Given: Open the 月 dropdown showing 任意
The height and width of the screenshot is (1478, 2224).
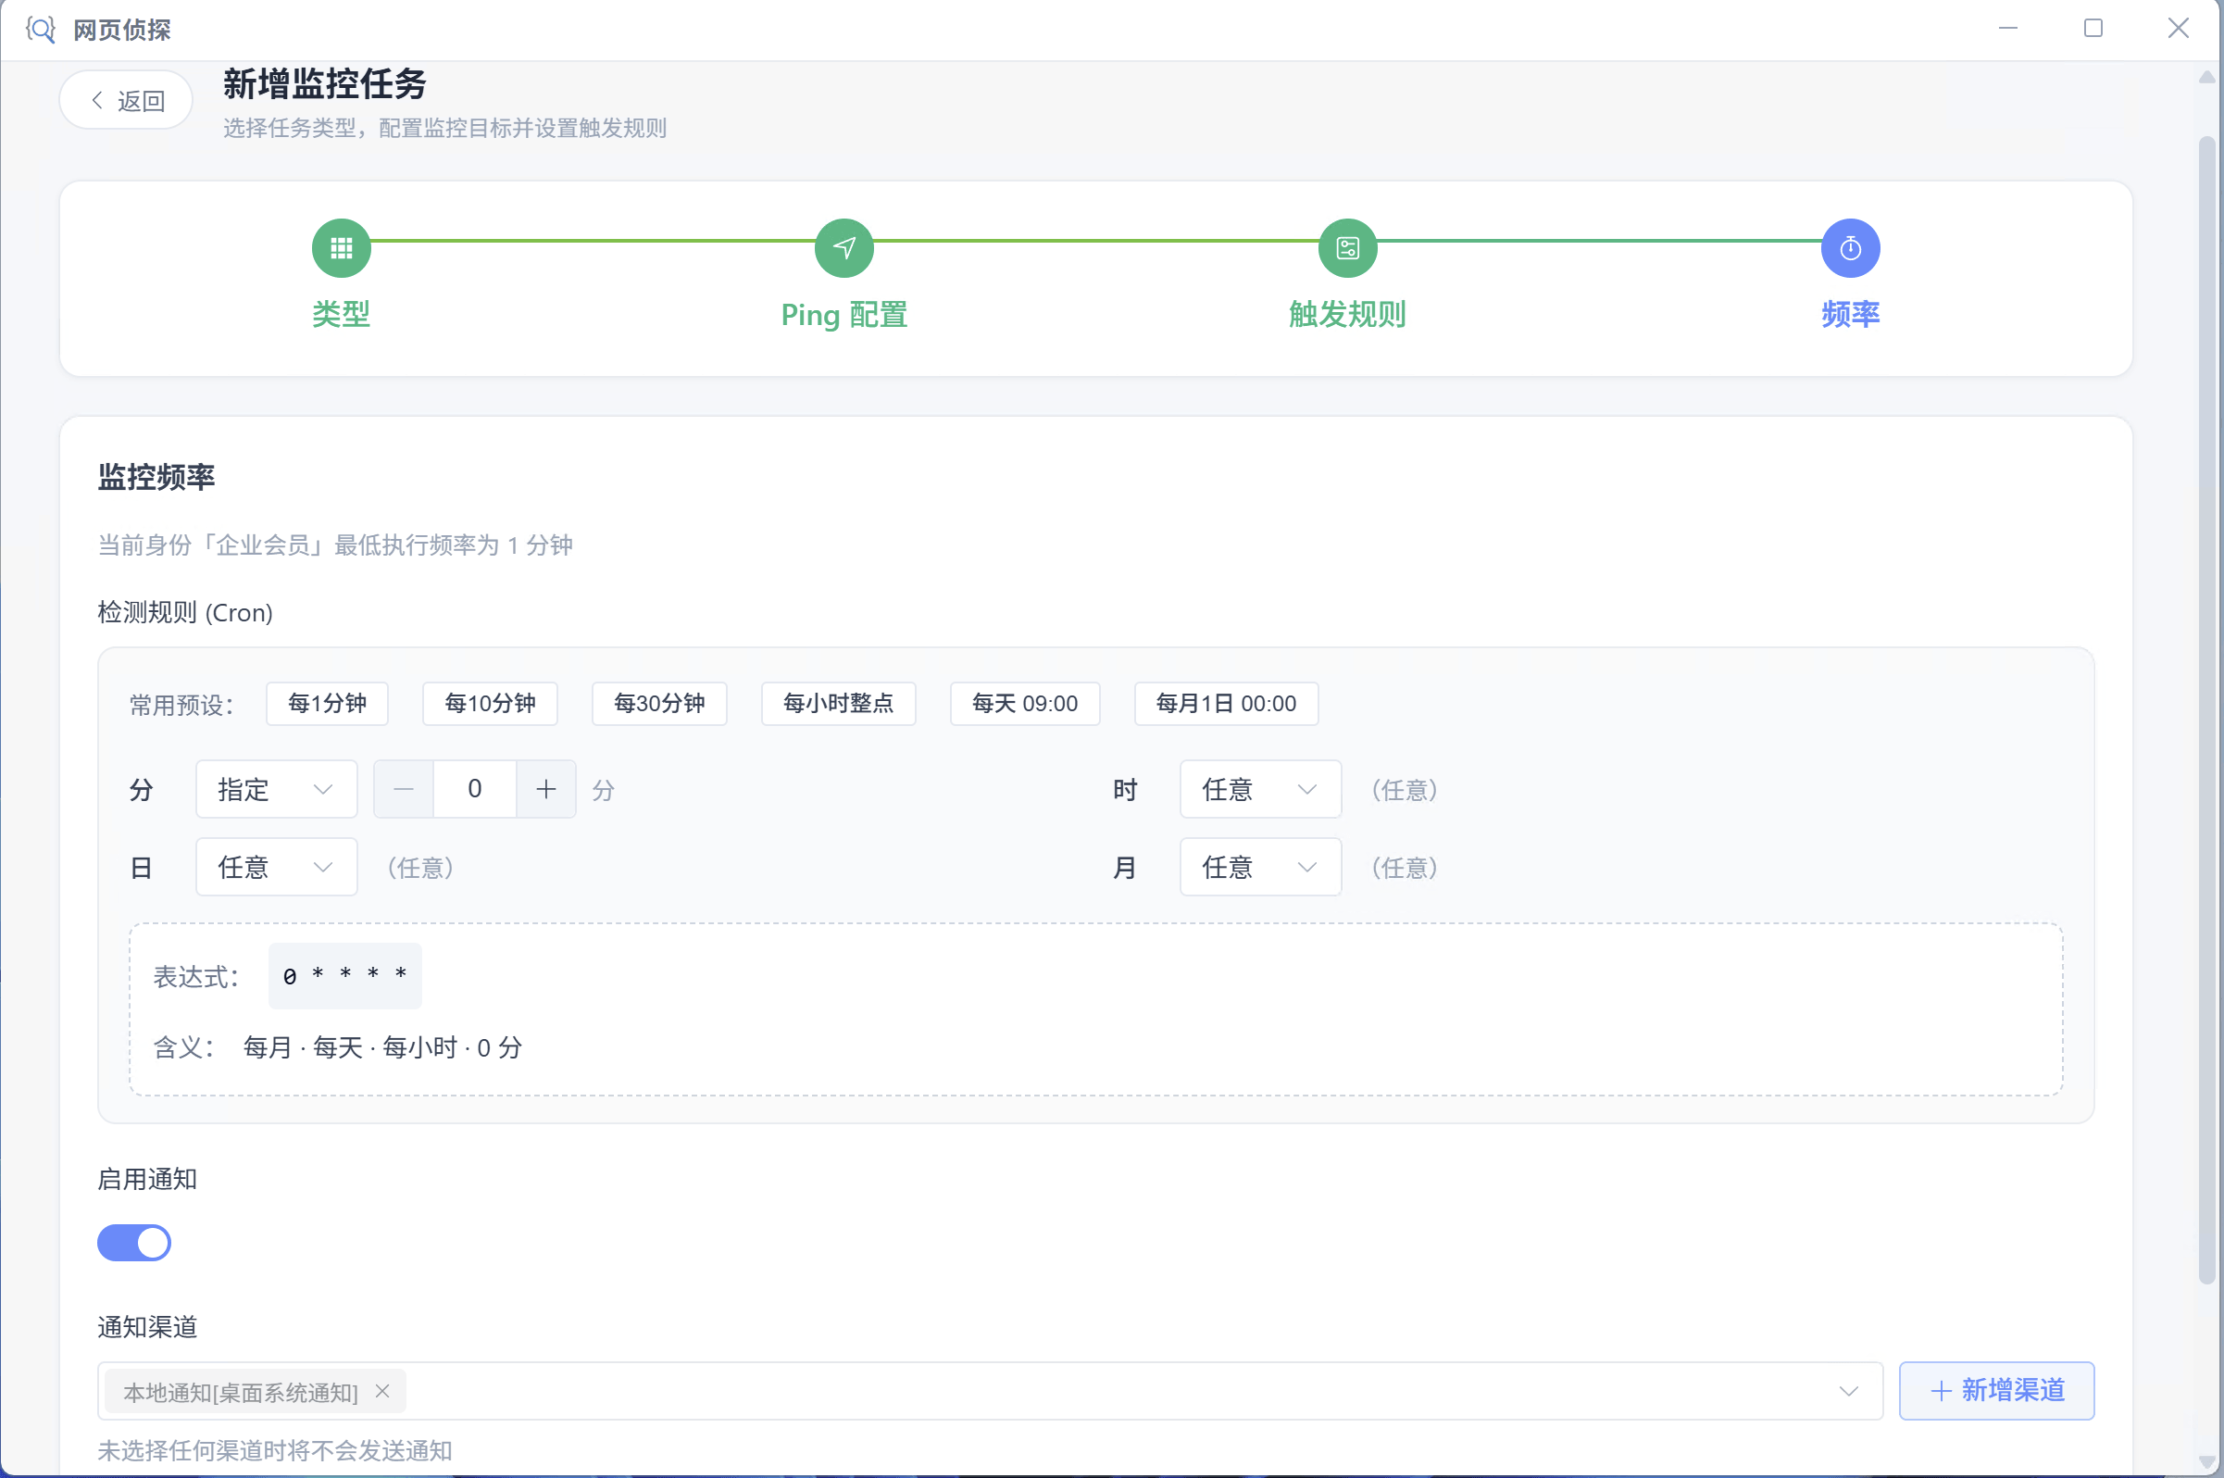Looking at the screenshot, I should (1260, 867).
